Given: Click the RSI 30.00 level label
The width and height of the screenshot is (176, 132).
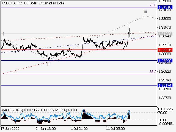Looking at the screenshot, I should (x=163, y=120).
